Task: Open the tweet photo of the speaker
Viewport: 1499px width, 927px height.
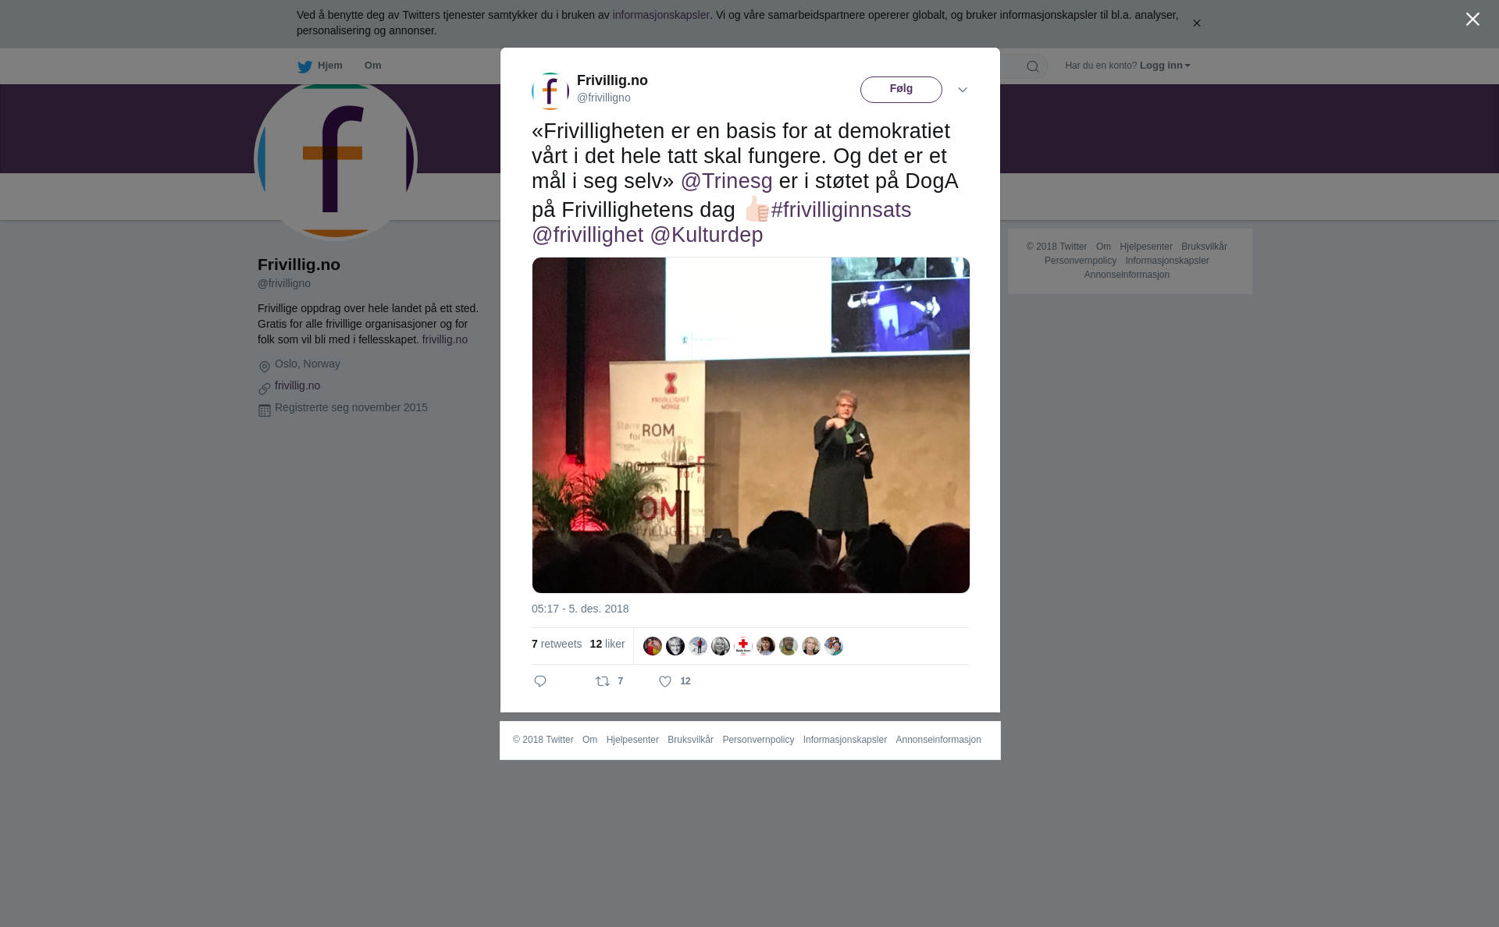Action: tap(751, 425)
